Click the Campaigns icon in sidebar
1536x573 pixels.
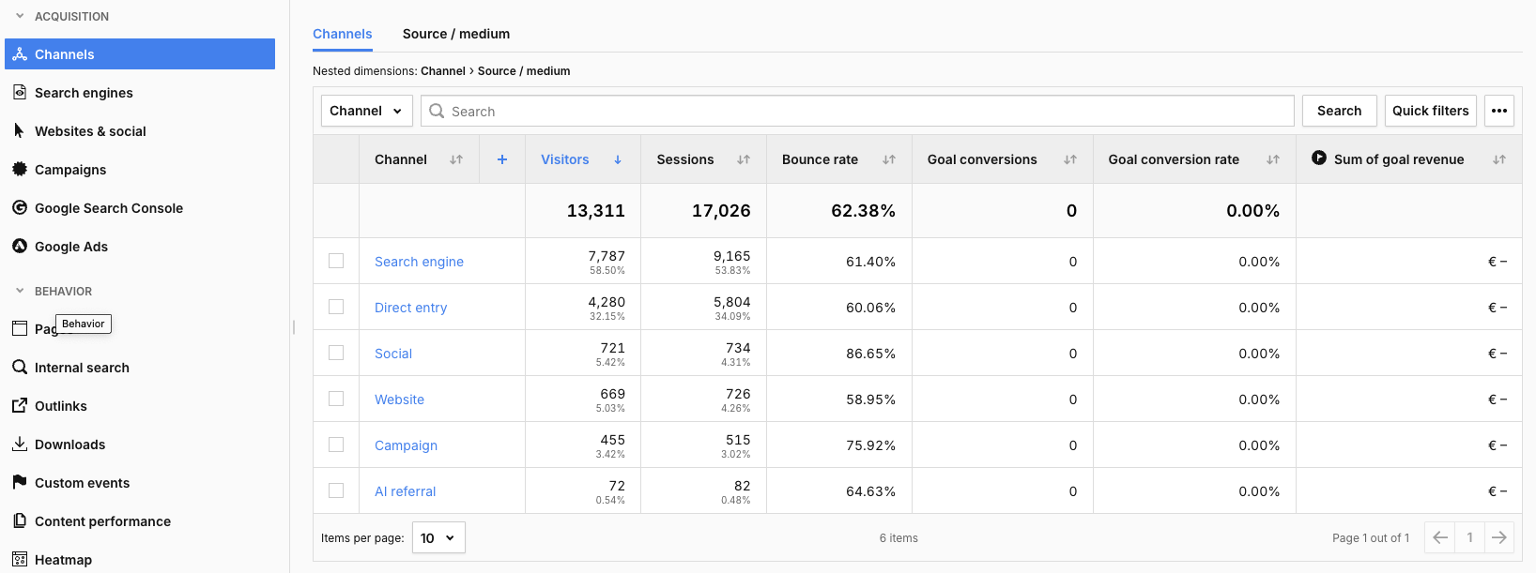coord(20,170)
